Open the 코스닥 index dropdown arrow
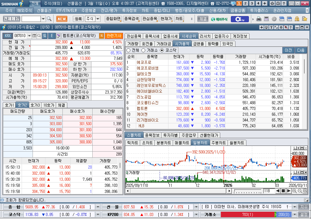Viewport: 311px width, 219px height. point(98,214)
